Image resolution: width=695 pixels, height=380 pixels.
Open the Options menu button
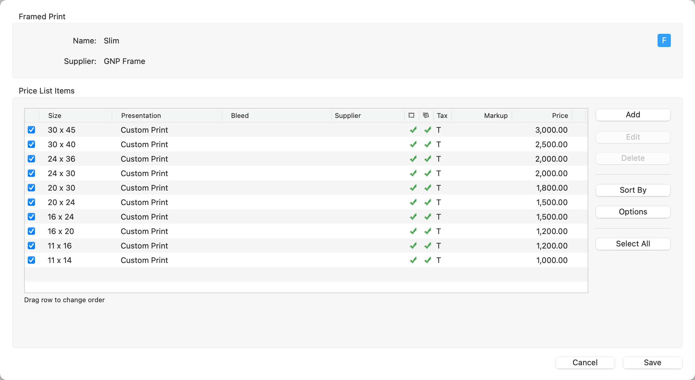[633, 212]
